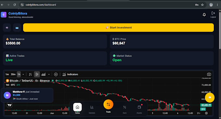221x119 pixels.
Task: Reload the page with refresh icon
Action: pos(15,5)
